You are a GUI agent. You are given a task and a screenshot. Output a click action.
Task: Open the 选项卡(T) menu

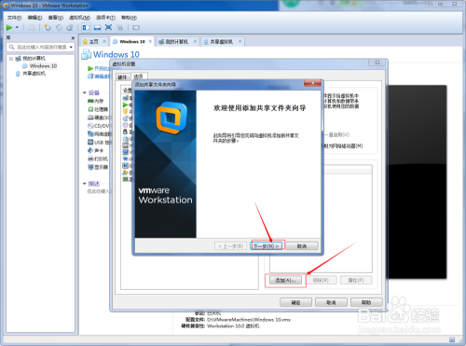105,18
